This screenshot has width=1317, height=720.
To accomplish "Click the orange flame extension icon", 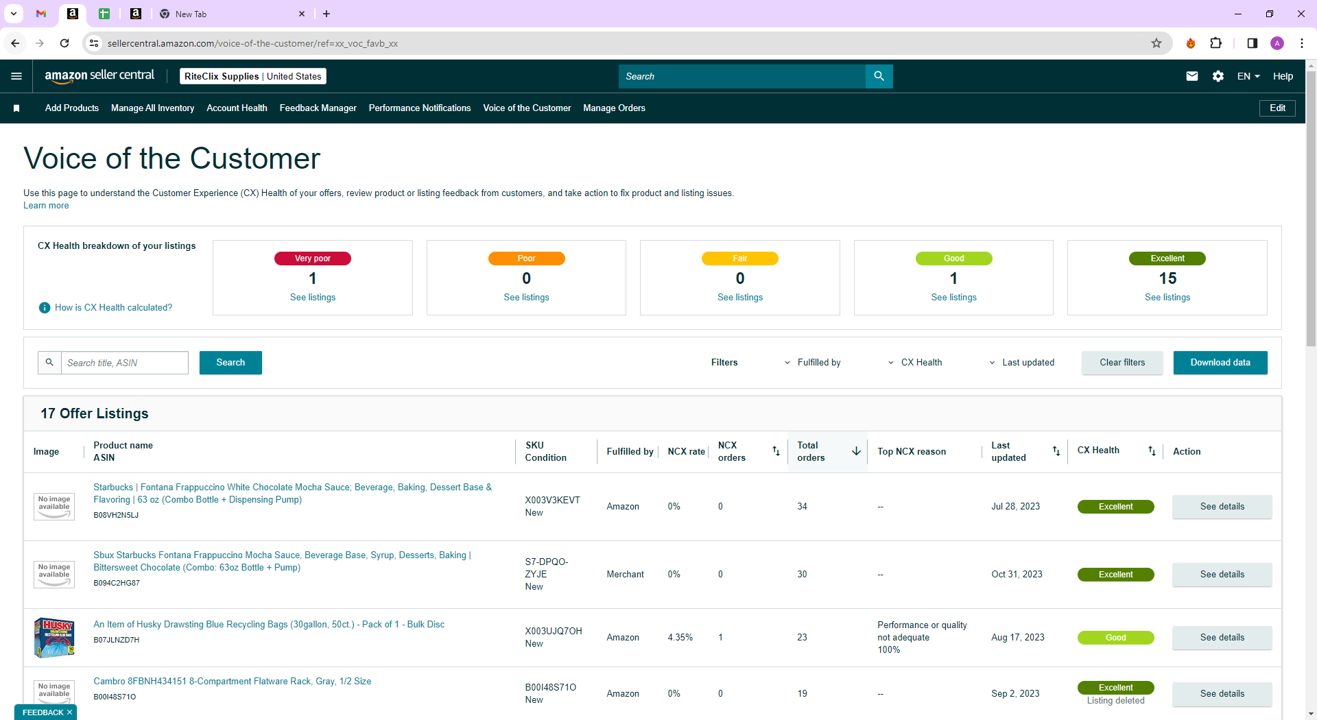I will pos(1191,43).
